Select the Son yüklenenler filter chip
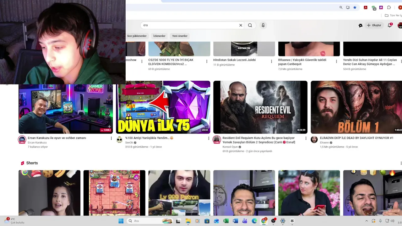The height and width of the screenshot is (226, 402). pos(137,36)
